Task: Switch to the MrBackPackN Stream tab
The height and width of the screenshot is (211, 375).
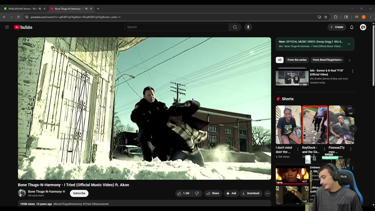Action: 22,9
